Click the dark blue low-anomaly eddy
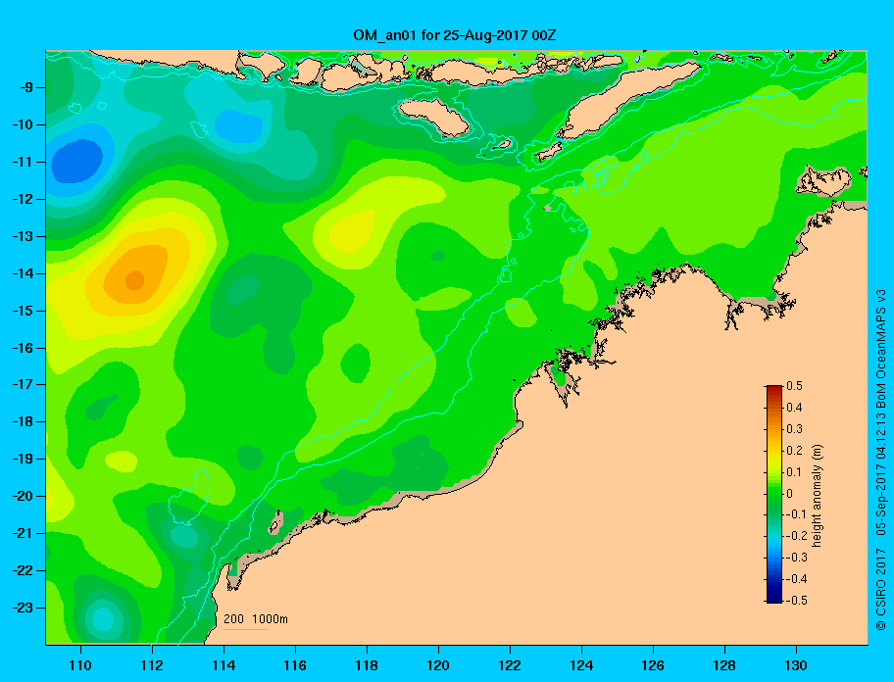The width and height of the screenshot is (894, 682). (77, 162)
